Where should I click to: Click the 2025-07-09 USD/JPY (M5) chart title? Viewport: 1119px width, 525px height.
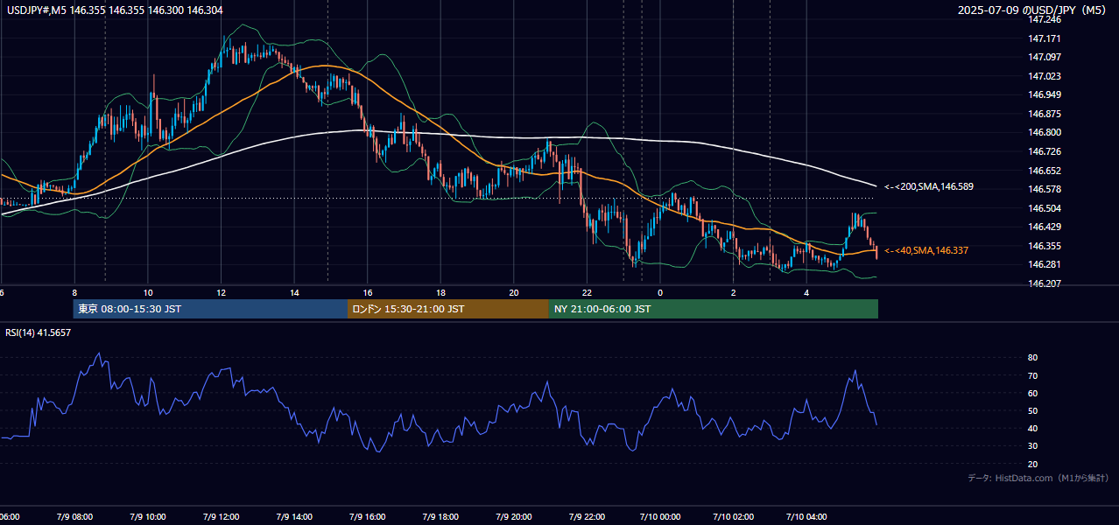pos(1033,10)
